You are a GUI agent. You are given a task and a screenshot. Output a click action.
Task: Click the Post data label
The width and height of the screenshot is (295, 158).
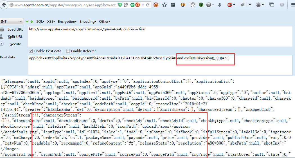pyautogui.click(x=8, y=57)
